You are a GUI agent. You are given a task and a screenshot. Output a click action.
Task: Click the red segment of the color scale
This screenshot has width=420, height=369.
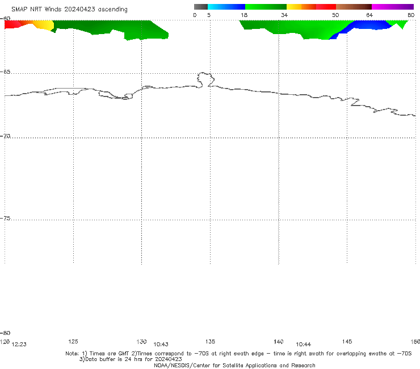(x=326, y=7)
